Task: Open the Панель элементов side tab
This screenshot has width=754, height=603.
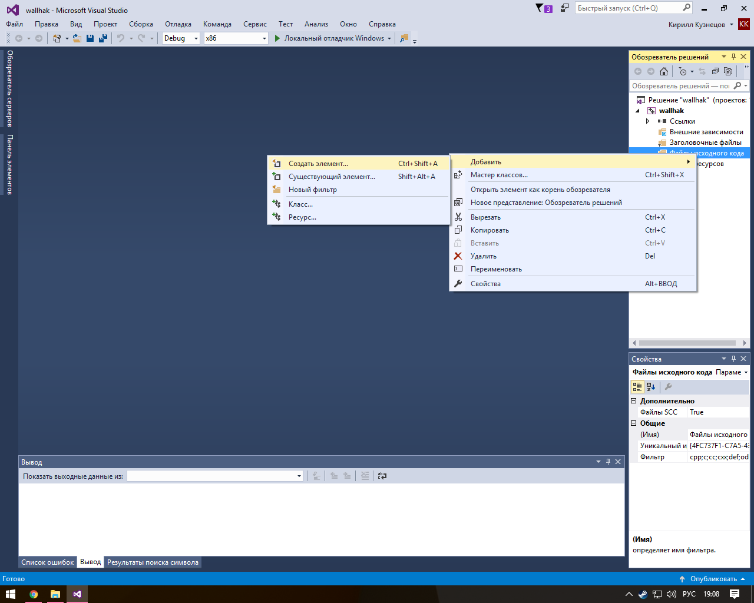Action: [x=9, y=165]
